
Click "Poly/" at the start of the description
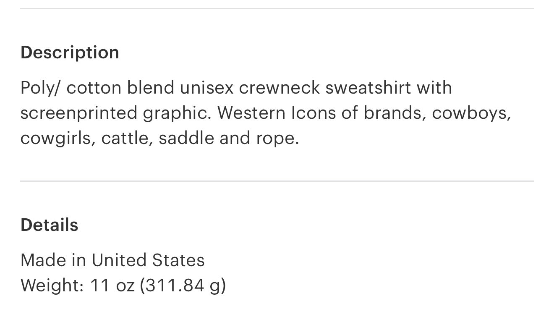pyautogui.click(x=40, y=88)
